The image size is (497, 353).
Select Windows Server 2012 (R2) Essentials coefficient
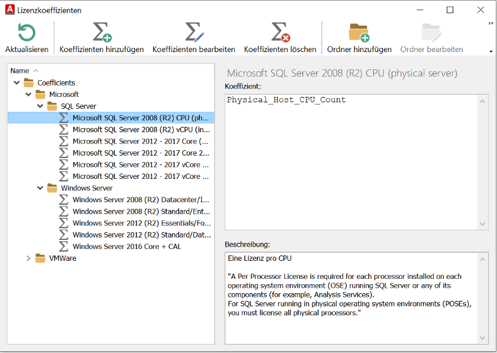141,223
